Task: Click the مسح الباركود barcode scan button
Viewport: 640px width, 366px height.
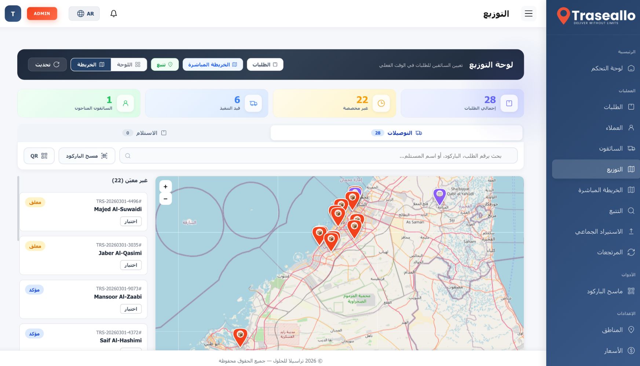Action: coord(87,156)
